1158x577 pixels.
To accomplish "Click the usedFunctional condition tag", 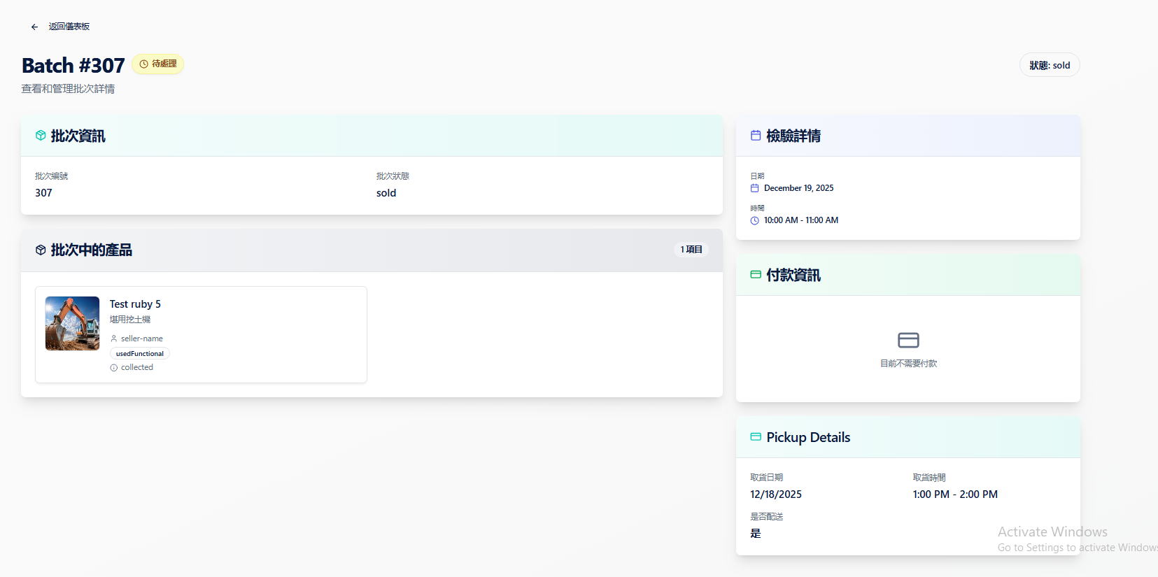I will point(140,354).
